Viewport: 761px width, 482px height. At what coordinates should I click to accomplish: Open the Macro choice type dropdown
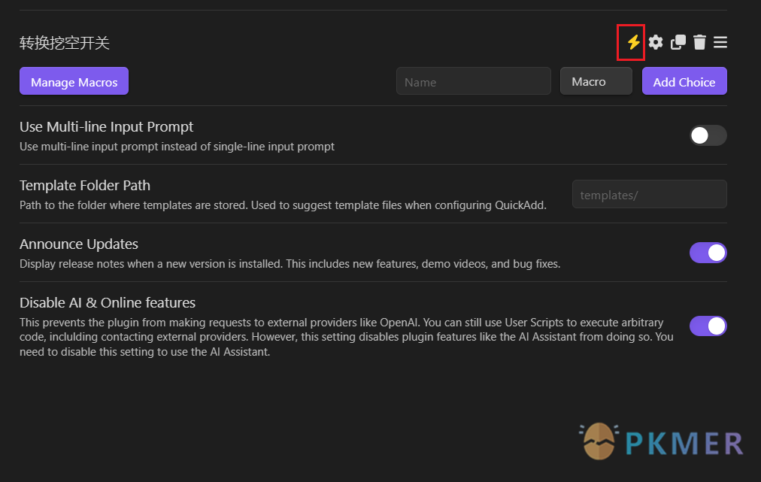coord(596,81)
